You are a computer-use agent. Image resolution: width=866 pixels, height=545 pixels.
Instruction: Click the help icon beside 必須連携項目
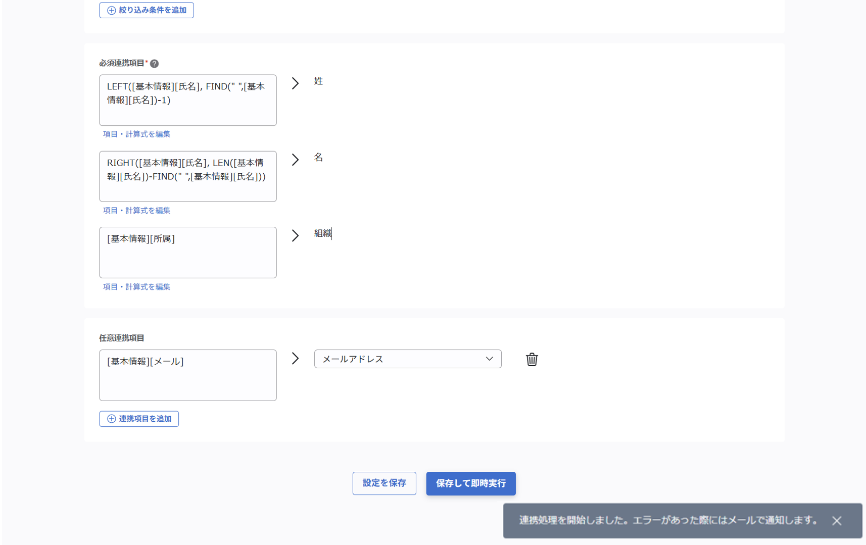tap(155, 64)
